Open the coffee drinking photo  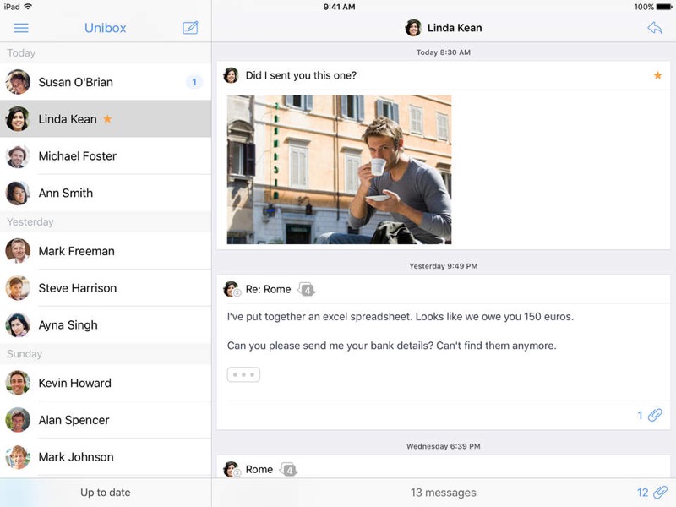click(x=339, y=169)
